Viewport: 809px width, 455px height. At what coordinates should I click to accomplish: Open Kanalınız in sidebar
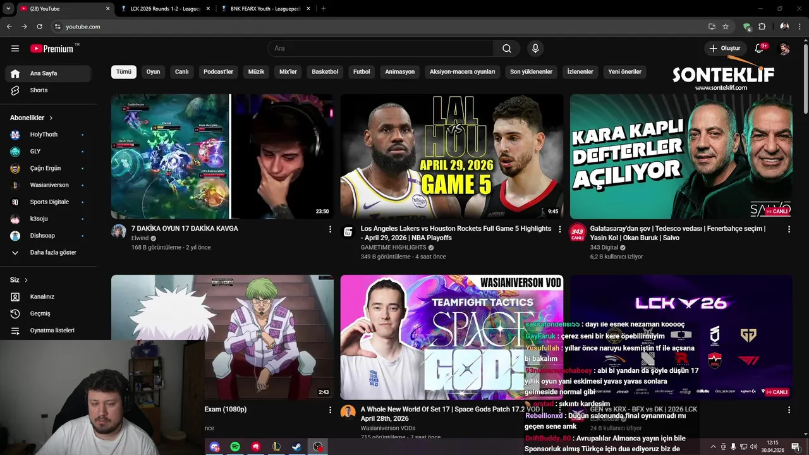tap(49, 296)
